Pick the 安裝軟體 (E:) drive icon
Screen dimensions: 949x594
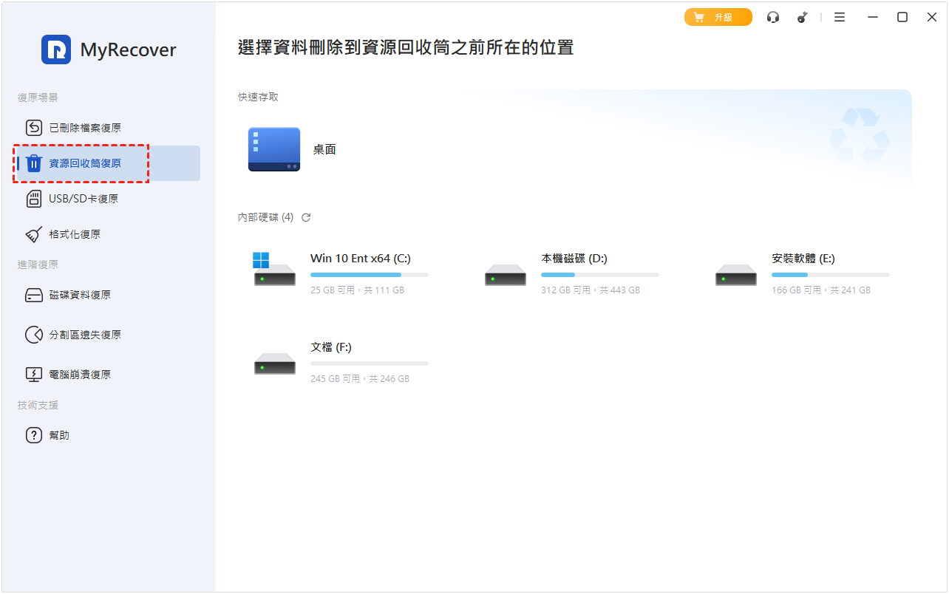click(x=736, y=276)
